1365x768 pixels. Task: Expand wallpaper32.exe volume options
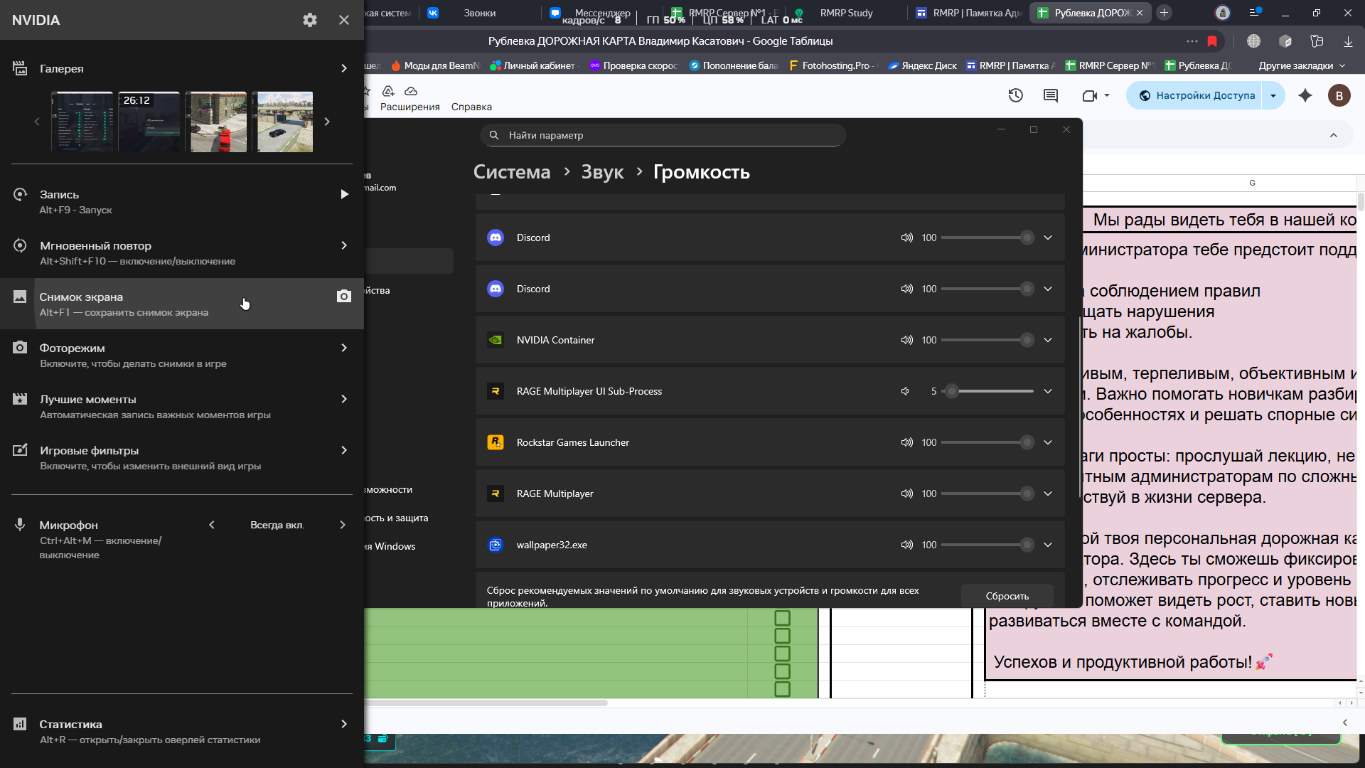[x=1048, y=545]
